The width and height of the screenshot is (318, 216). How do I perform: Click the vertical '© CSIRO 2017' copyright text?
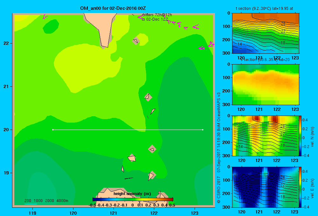pos(219,190)
